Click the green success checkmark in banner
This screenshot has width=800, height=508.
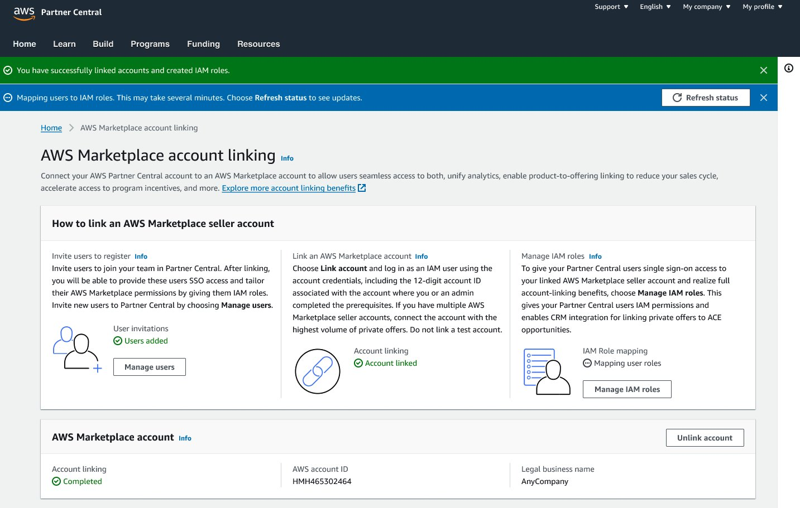(8, 70)
